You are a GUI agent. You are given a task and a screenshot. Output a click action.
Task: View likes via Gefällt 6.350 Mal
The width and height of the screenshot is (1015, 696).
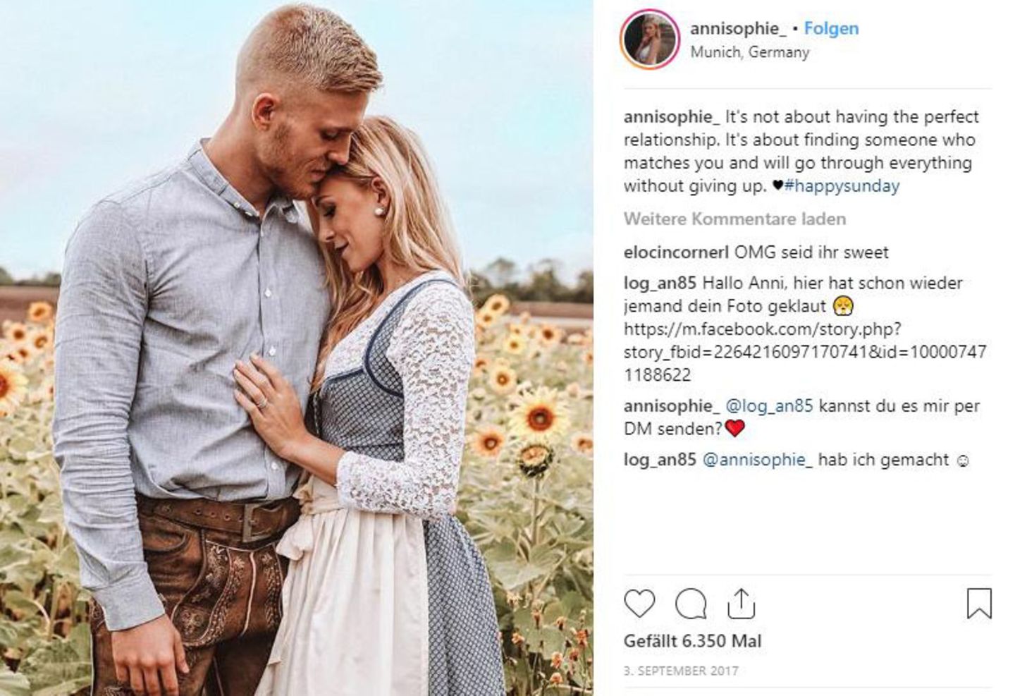point(693,642)
